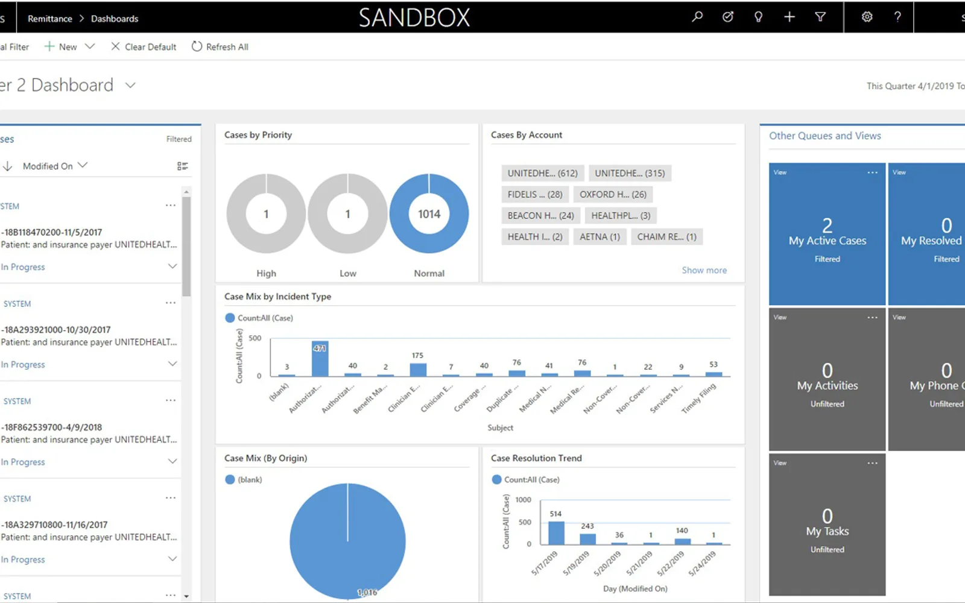The width and height of the screenshot is (965, 603).
Task: Expand case 18F862539700 details chevron
Action: point(172,461)
